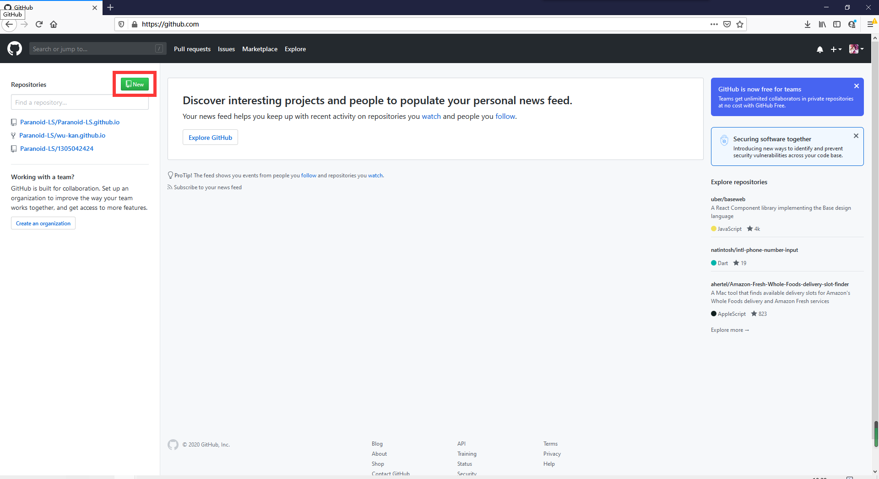Open the page actions three-dot menu
The width and height of the screenshot is (879, 479).
(x=714, y=24)
